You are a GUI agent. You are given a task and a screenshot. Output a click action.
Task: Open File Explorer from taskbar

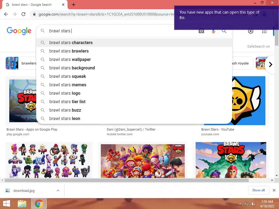(x=22, y=204)
